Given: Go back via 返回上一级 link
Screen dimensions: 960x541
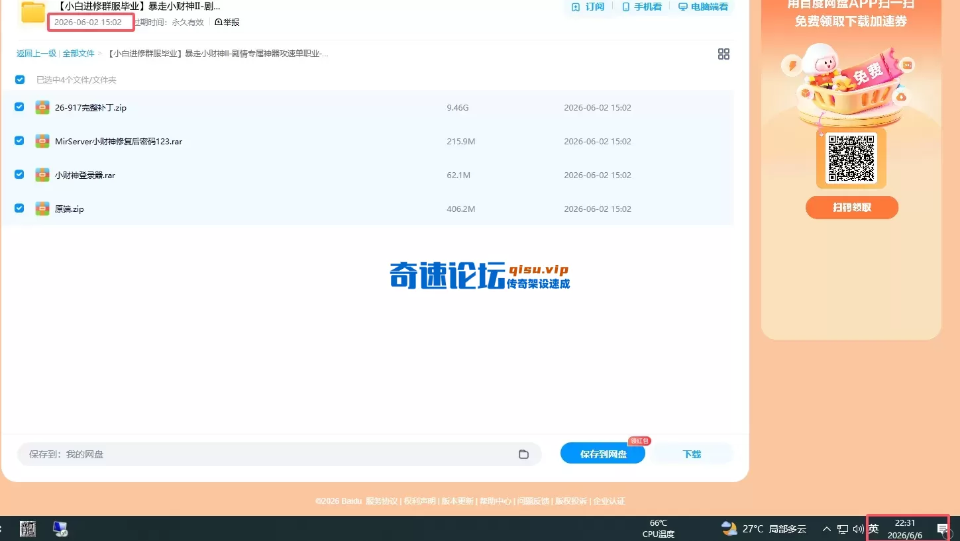Looking at the screenshot, I should click(x=36, y=54).
